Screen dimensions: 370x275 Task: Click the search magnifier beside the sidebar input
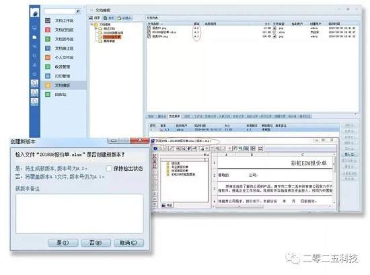click(78, 11)
